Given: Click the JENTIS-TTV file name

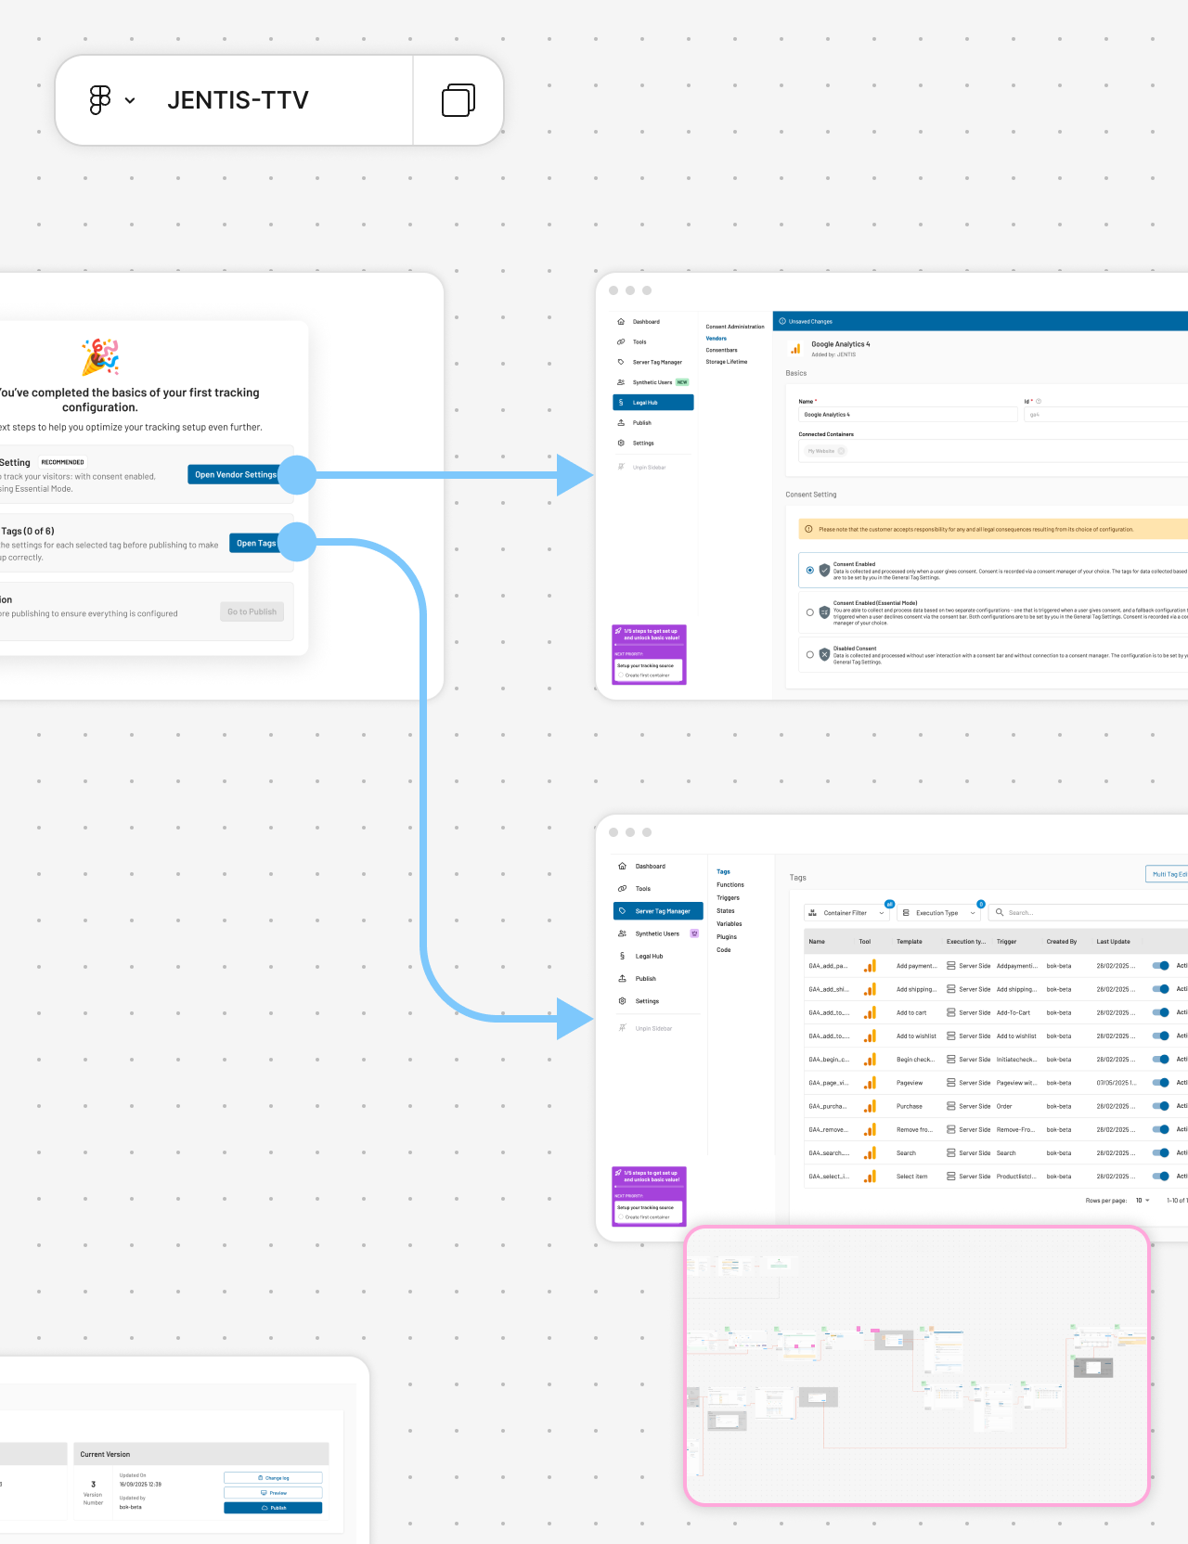Looking at the screenshot, I should [238, 100].
